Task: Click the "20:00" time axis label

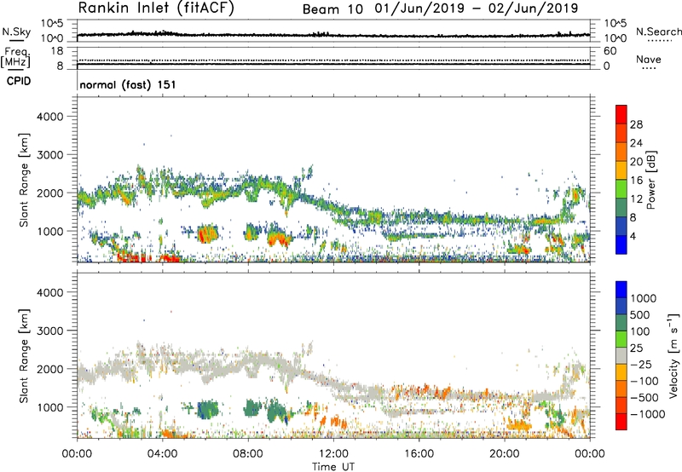Action: click(x=504, y=454)
